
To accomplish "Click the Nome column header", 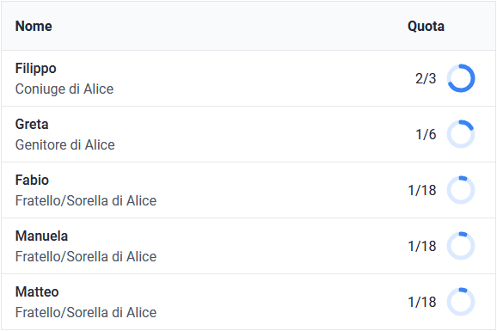I will [x=34, y=26].
